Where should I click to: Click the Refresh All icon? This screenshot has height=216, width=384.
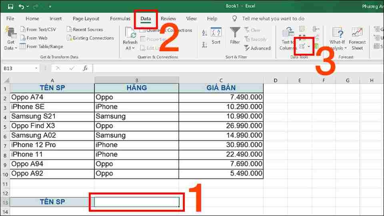tap(130, 33)
